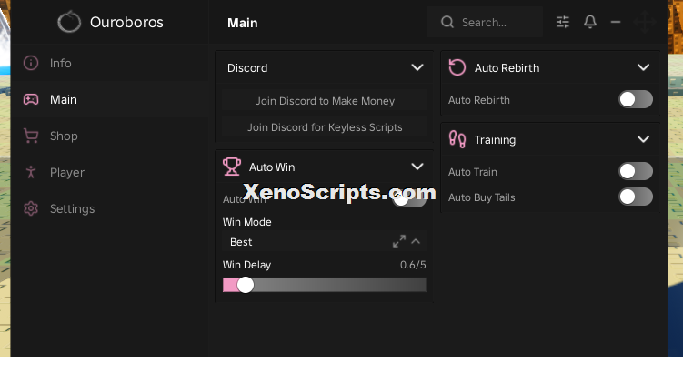Click the Settings gear icon
Screen dimensions: 683x384
(x=31, y=208)
